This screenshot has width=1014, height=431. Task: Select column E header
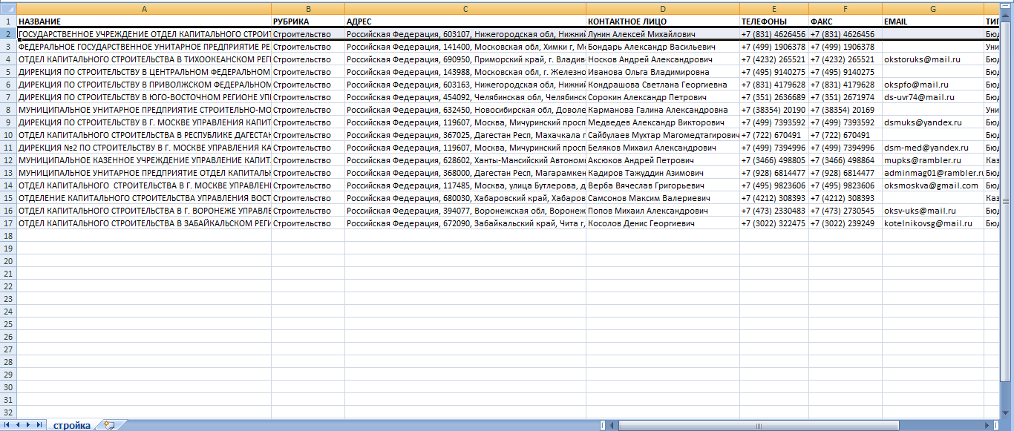coord(773,9)
